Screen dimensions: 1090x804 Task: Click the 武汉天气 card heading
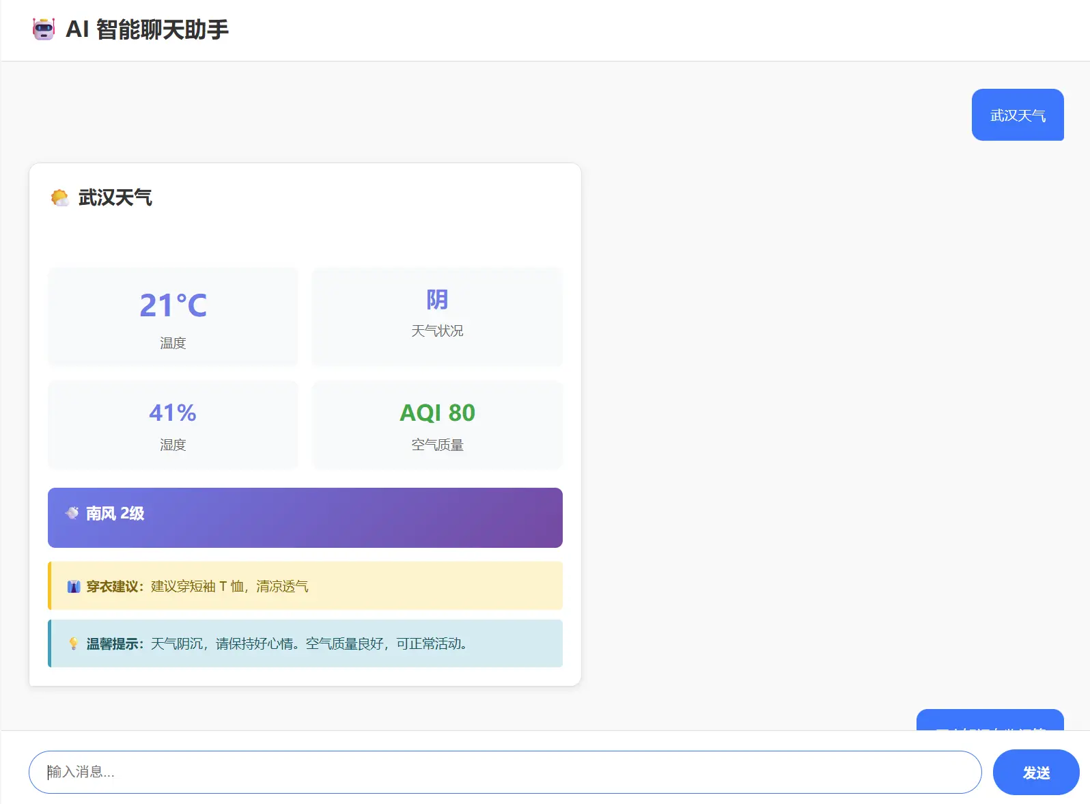click(115, 198)
